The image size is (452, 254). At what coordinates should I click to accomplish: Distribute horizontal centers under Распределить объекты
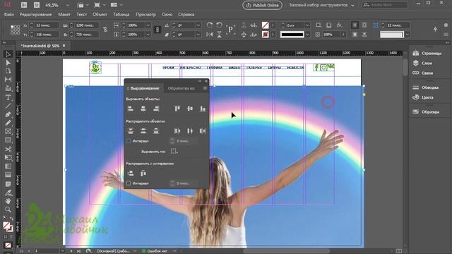click(x=190, y=131)
